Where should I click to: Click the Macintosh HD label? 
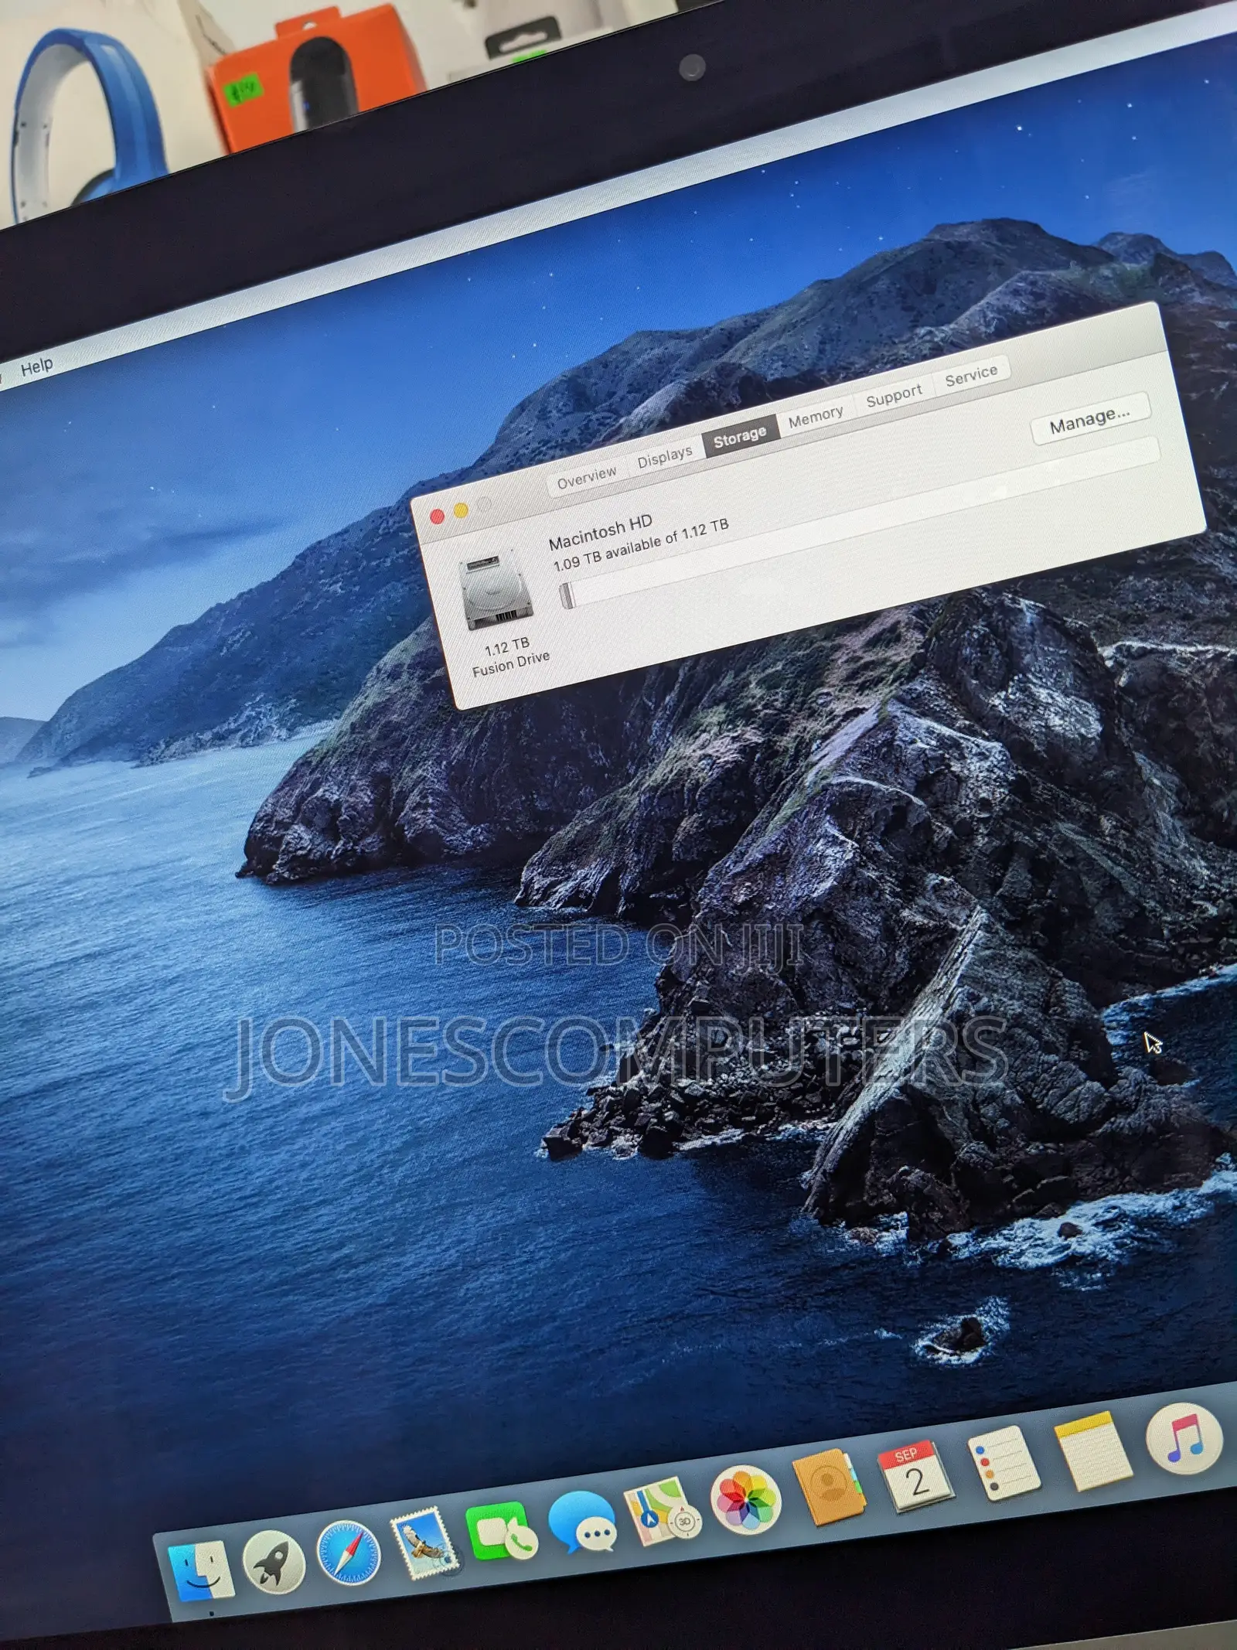(x=601, y=532)
